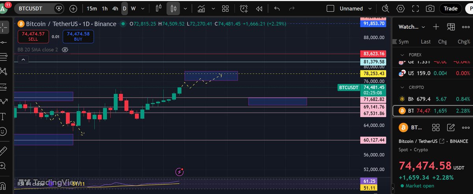This screenshot has width=473, height=194.
Task: Open the Bitcoin / TetherUS external link
Action: pos(442,141)
